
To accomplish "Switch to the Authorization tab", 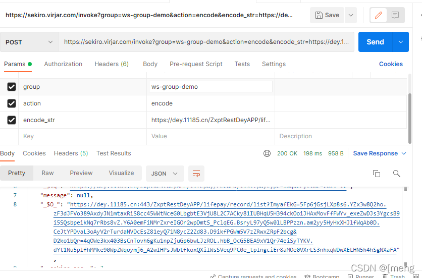I will [63, 64].
